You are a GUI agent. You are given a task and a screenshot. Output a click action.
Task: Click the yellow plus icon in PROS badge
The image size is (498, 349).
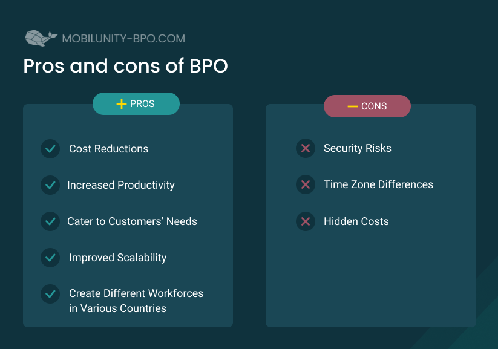pyautogui.click(x=122, y=104)
